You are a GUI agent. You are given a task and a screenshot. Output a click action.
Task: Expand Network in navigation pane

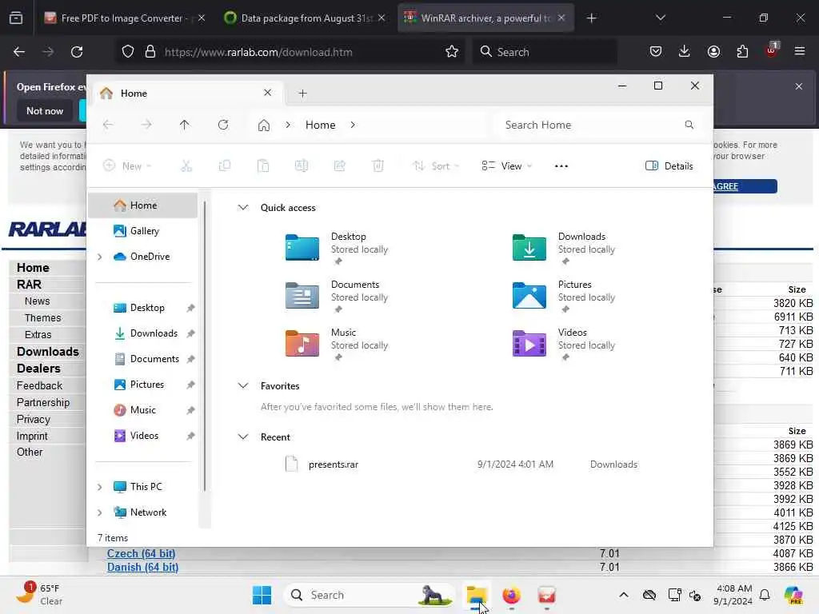point(100,512)
